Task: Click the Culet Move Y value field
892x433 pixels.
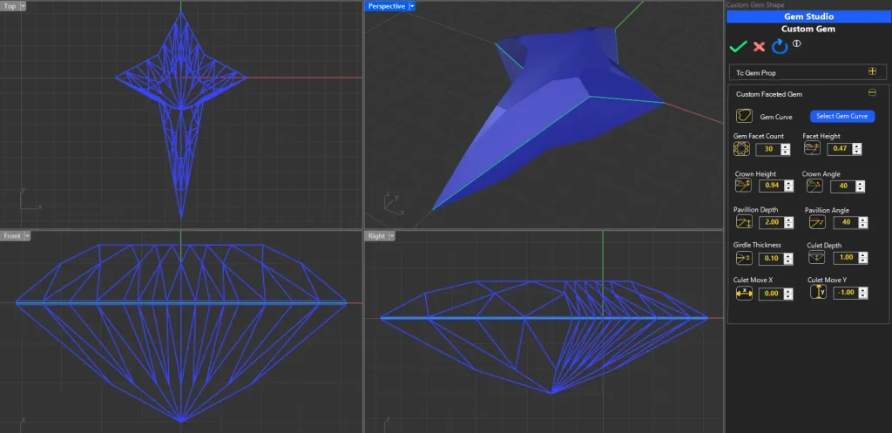Action: pyautogui.click(x=846, y=293)
